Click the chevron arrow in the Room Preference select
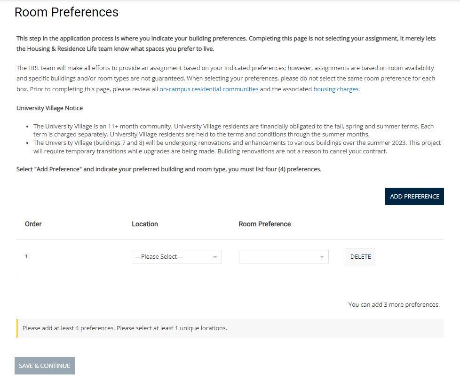 (x=322, y=257)
